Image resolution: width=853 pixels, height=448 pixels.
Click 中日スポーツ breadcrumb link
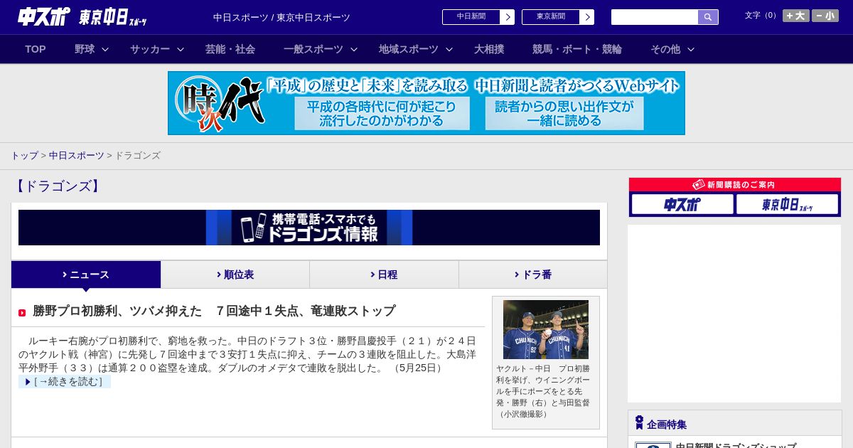pos(77,156)
